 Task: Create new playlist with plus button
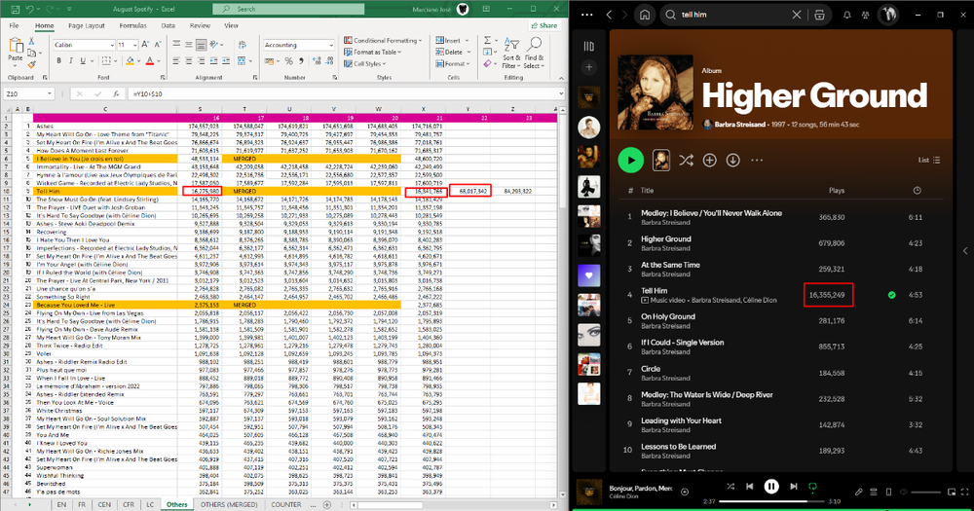589,67
